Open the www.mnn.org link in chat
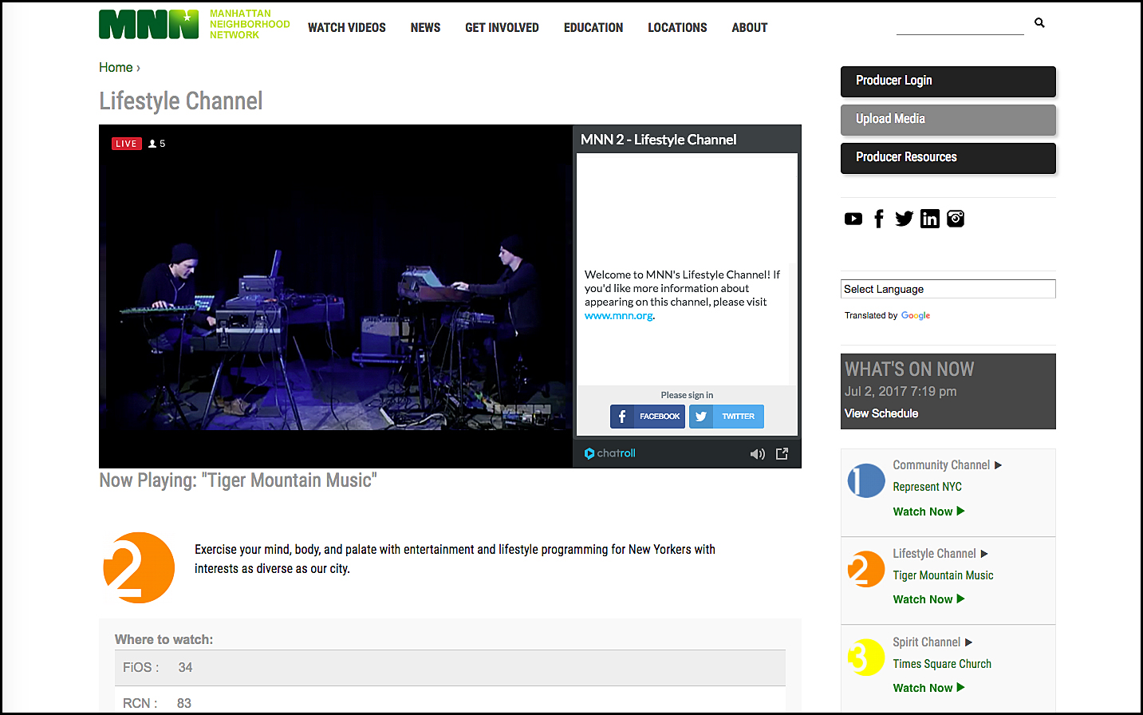Screen dimensions: 1143x715 click(619, 316)
